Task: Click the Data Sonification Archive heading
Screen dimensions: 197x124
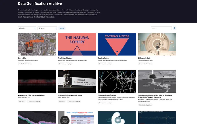Action: [x=40, y=4]
